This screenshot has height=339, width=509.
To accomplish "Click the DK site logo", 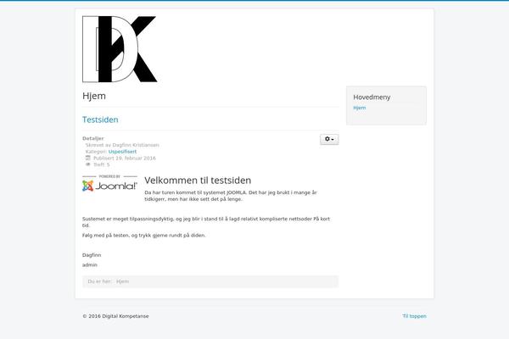I will (x=120, y=49).
